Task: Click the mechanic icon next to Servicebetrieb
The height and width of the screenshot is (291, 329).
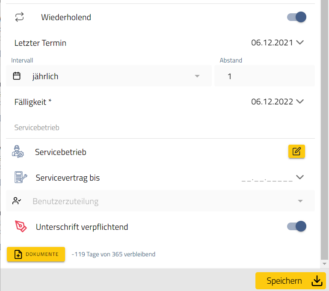Action: pyautogui.click(x=18, y=152)
